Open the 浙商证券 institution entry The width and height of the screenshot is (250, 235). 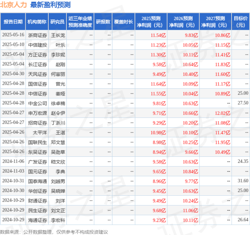(38, 35)
